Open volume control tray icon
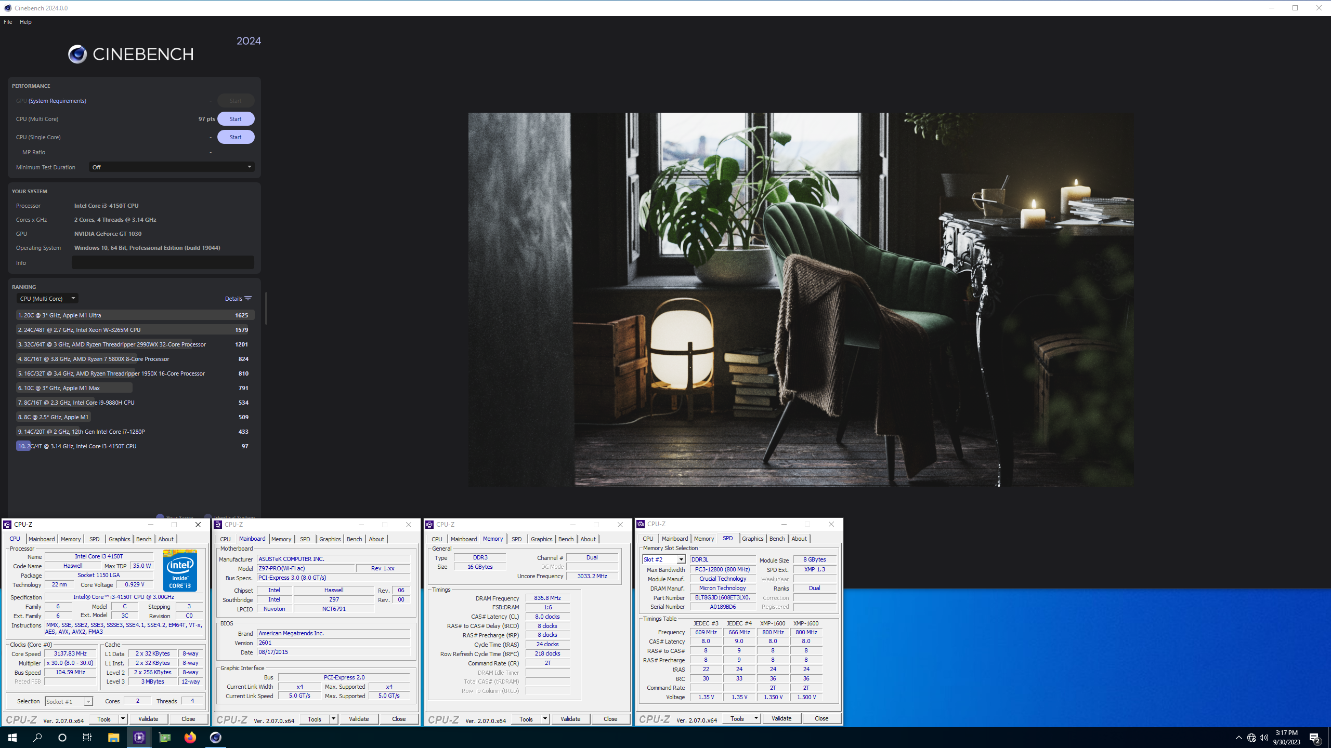 coord(1264,738)
